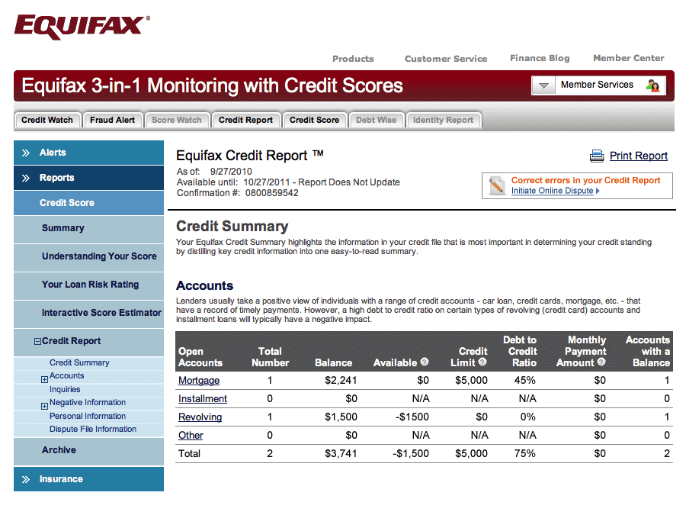Click the Member Services person icon
The image size is (686, 515).
[x=652, y=85]
